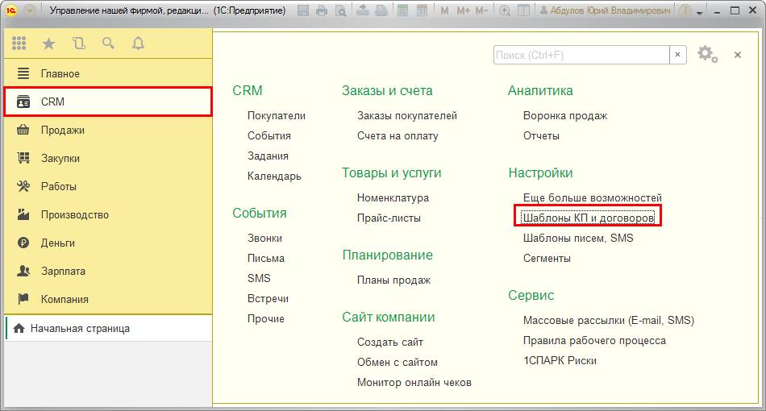Open Обмен с сайтом link
The image size is (766, 411).
tap(398, 362)
